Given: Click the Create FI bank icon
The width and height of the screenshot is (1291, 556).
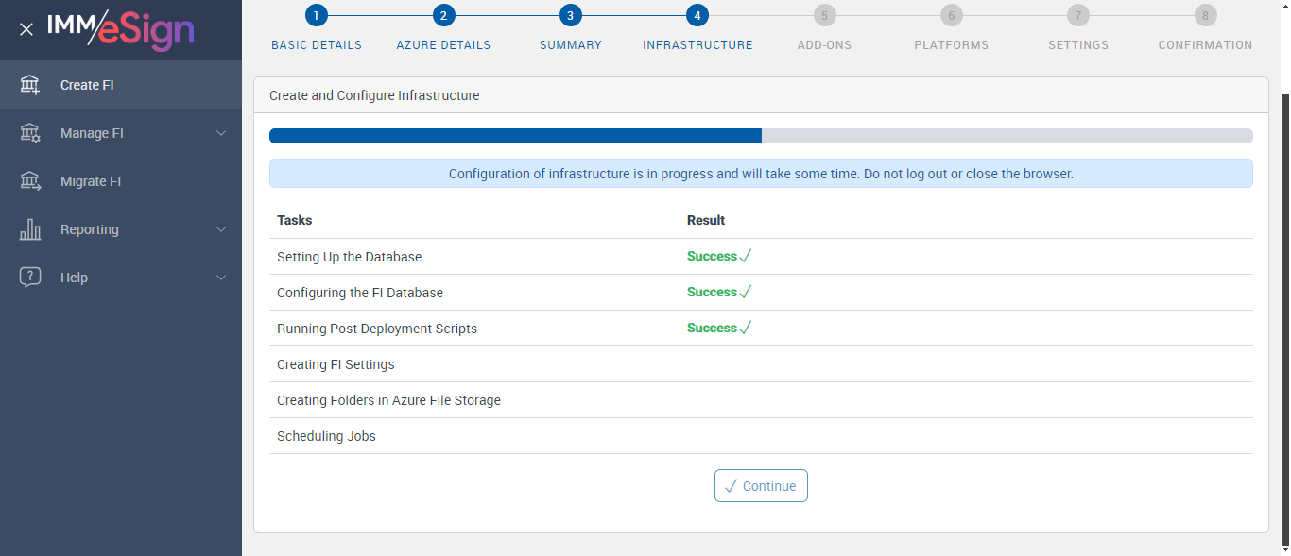Looking at the screenshot, I should [x=30, y=85].
